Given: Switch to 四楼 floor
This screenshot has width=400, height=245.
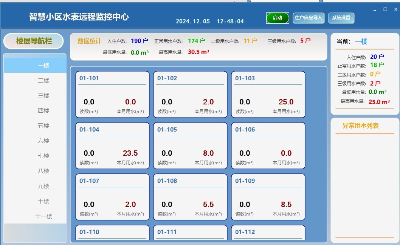Looking at the screenshot, I should (35, 111).
